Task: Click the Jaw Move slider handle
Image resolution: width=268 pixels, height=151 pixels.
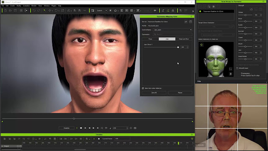Action: pos(178,47)
